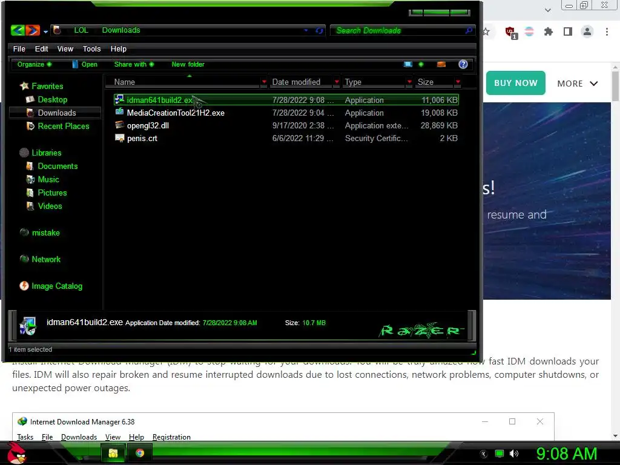
Task: Select Libraries in the navigation pane
Action: coord(46,153)
